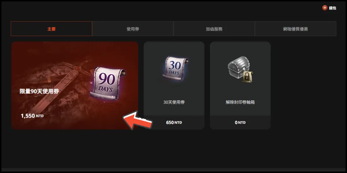Select the 30天使用券 product card

pyautogui.click(x=174, y=86)
